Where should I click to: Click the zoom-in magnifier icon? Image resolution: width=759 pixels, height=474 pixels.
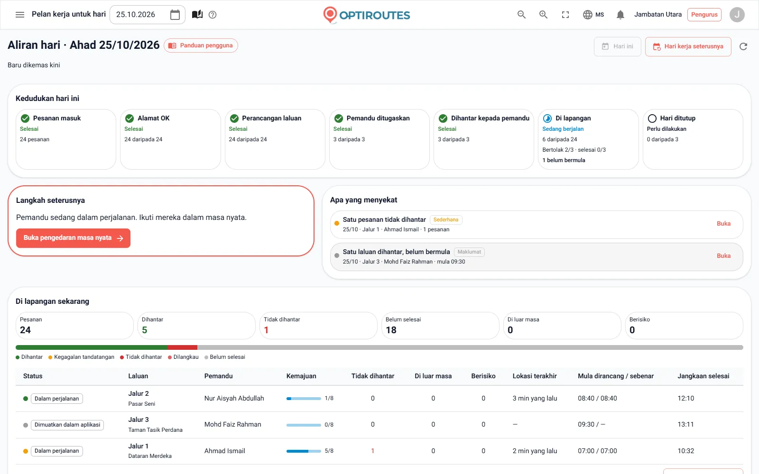tap(543, 15)
